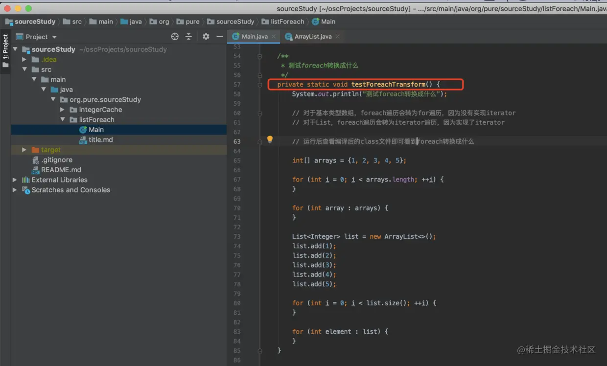Click the System.out.println statement line
Image resolution: width=607 pixels, height=366 pixels.
click(x=370, y=94)
